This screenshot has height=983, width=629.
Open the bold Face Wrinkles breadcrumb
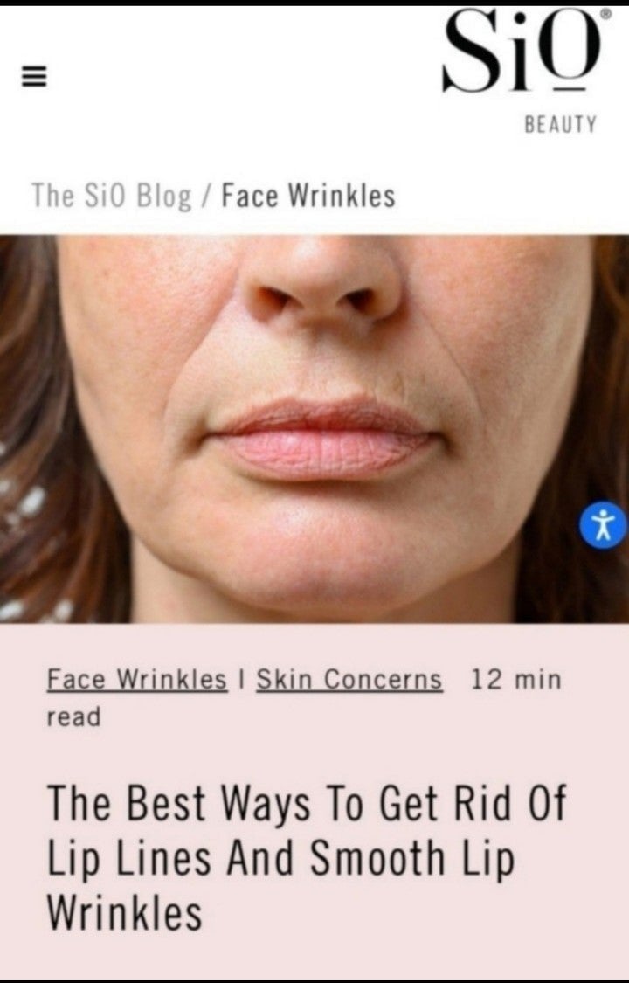pyautogui.click(x=308, y=196)
